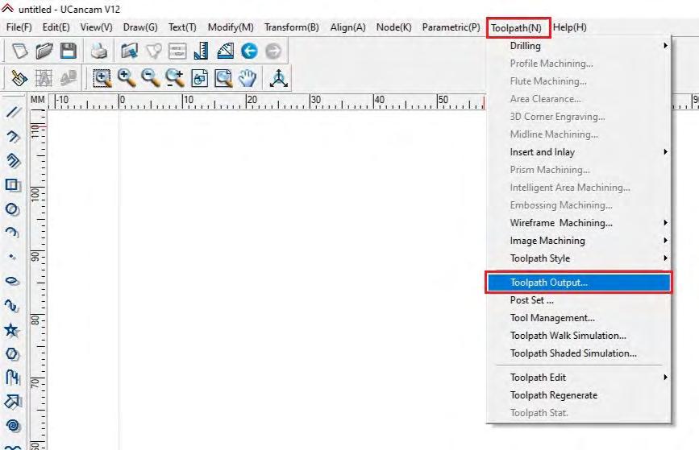Viewport: 699px width, 450px height.
Task: Expand the Drilling submenu arrow
Action: 665,45
